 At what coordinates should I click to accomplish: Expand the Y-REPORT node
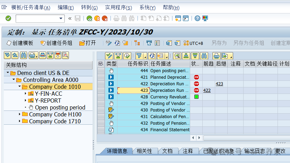25,100
